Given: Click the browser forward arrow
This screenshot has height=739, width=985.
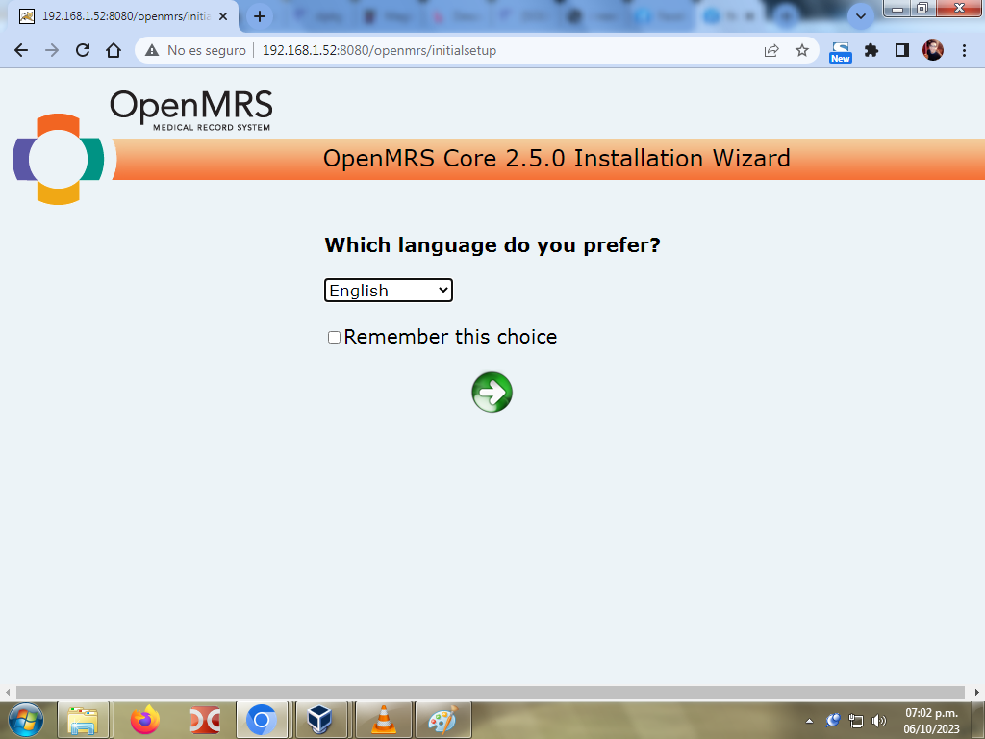Looking at the screenshot, I should pos(52,50).
